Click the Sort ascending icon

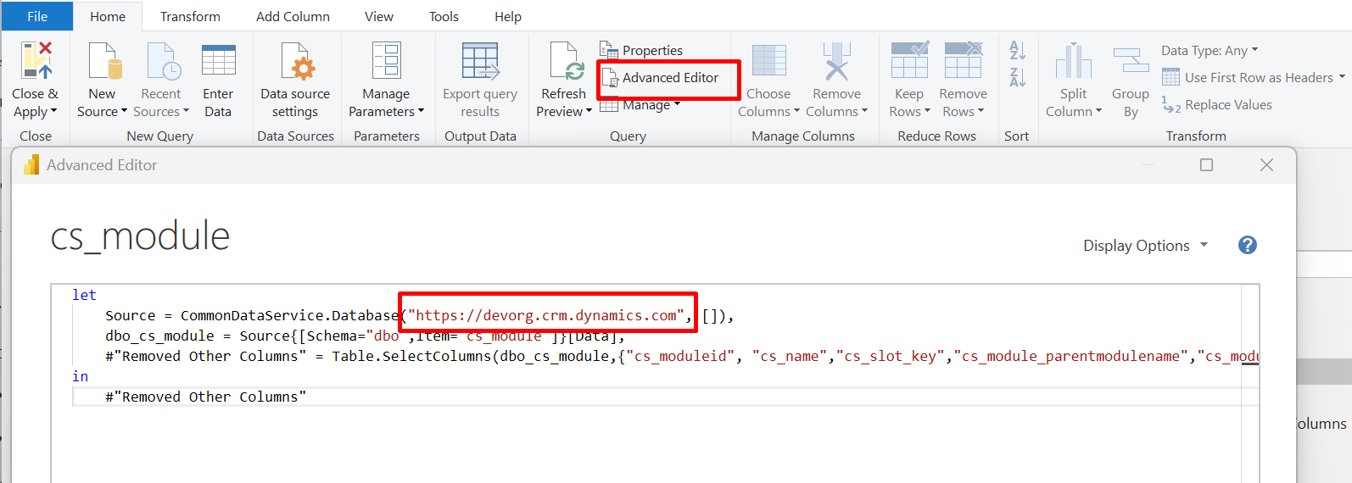point(1017,51)
